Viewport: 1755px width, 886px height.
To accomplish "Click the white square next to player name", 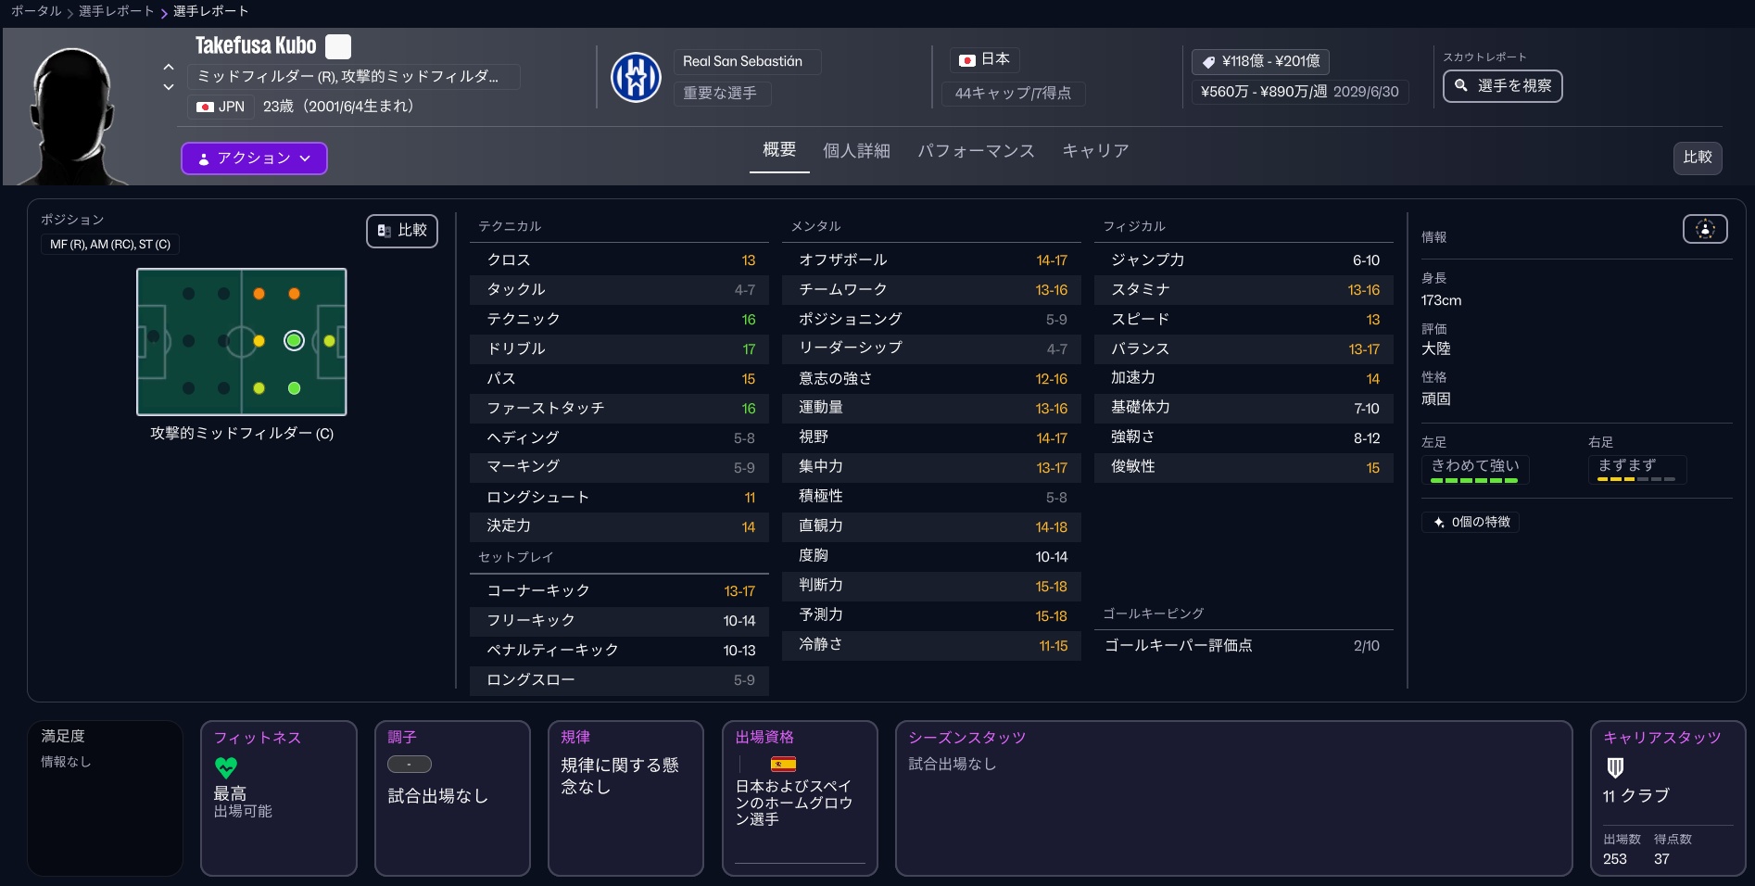I will [x=338, y=46].
